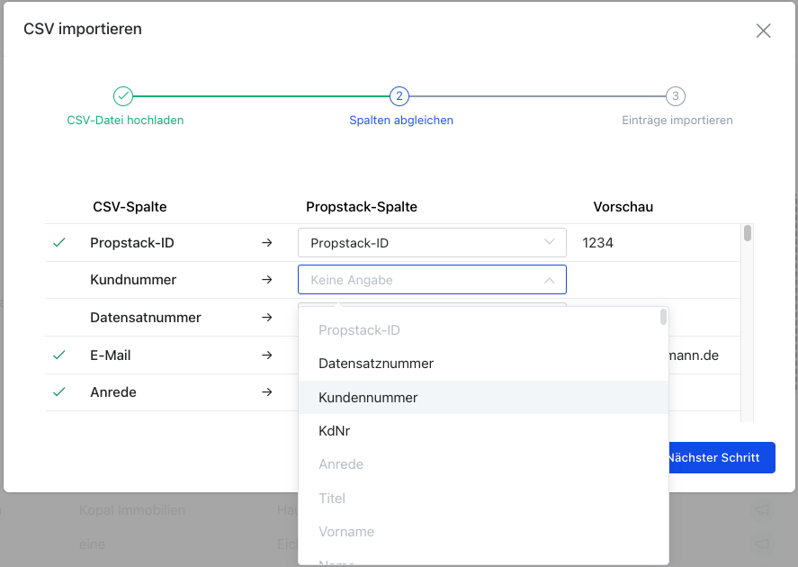Close the CSV importieren dialog
This screenshot has height=567, width=798.
pos(763,31)
